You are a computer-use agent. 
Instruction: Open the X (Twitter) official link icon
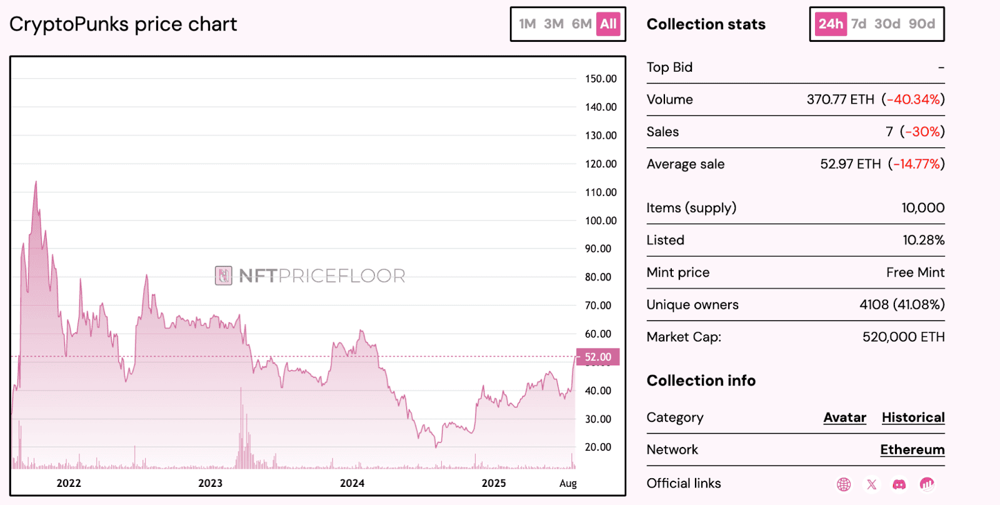[x=872, y=484]
